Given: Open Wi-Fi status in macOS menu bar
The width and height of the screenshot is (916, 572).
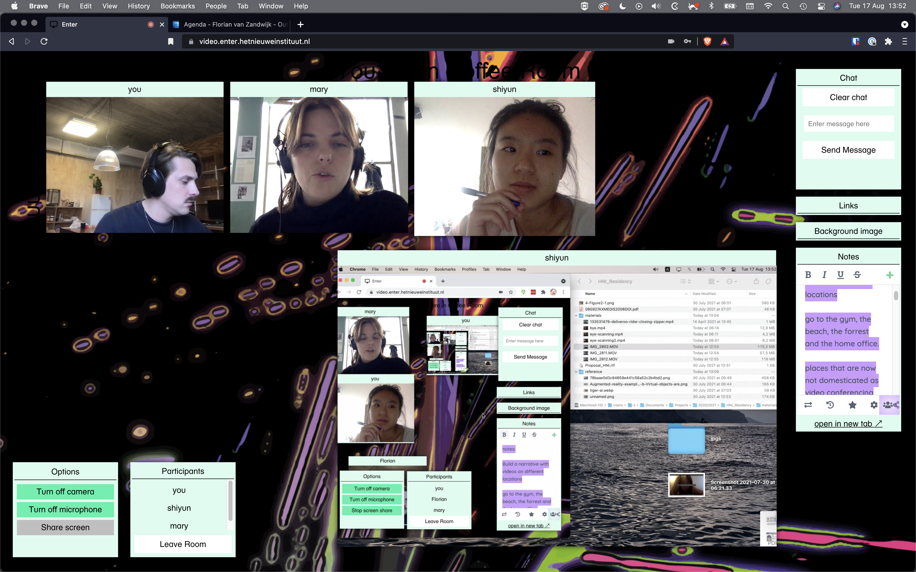Looking at the screenshot, I should [x=768, y=6].
